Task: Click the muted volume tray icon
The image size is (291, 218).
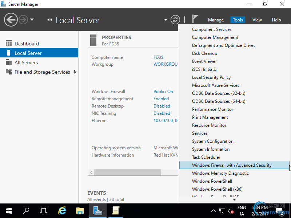Action: tap(231, 211)
